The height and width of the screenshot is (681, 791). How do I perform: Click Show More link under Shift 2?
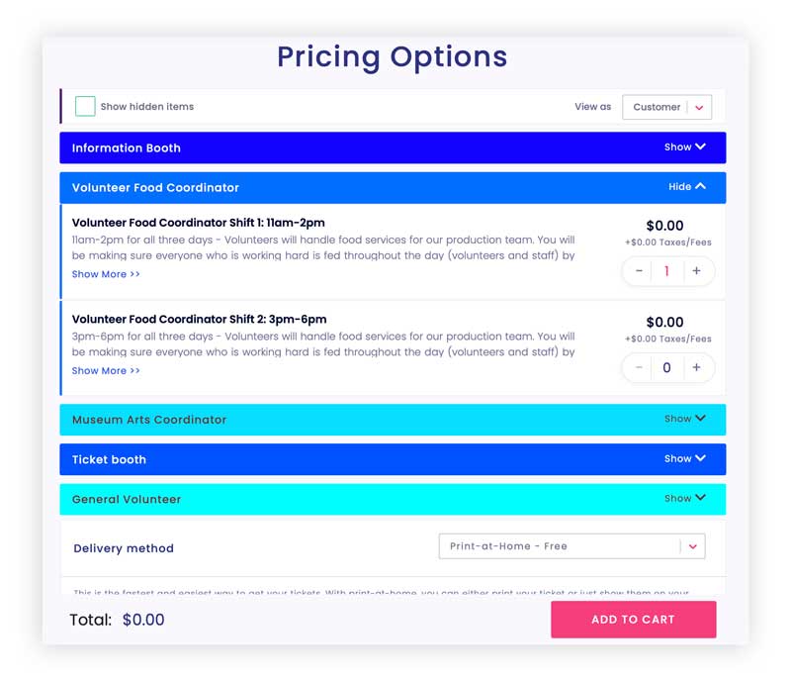[x=106, y=370]
